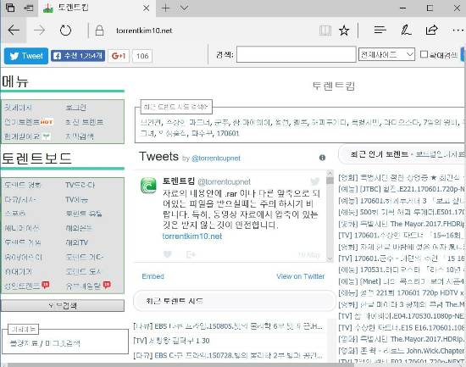Open a new tab with plus icon
Image resolution: width=466 pixels, height=367 pixels.
click(x=165, y=8)
